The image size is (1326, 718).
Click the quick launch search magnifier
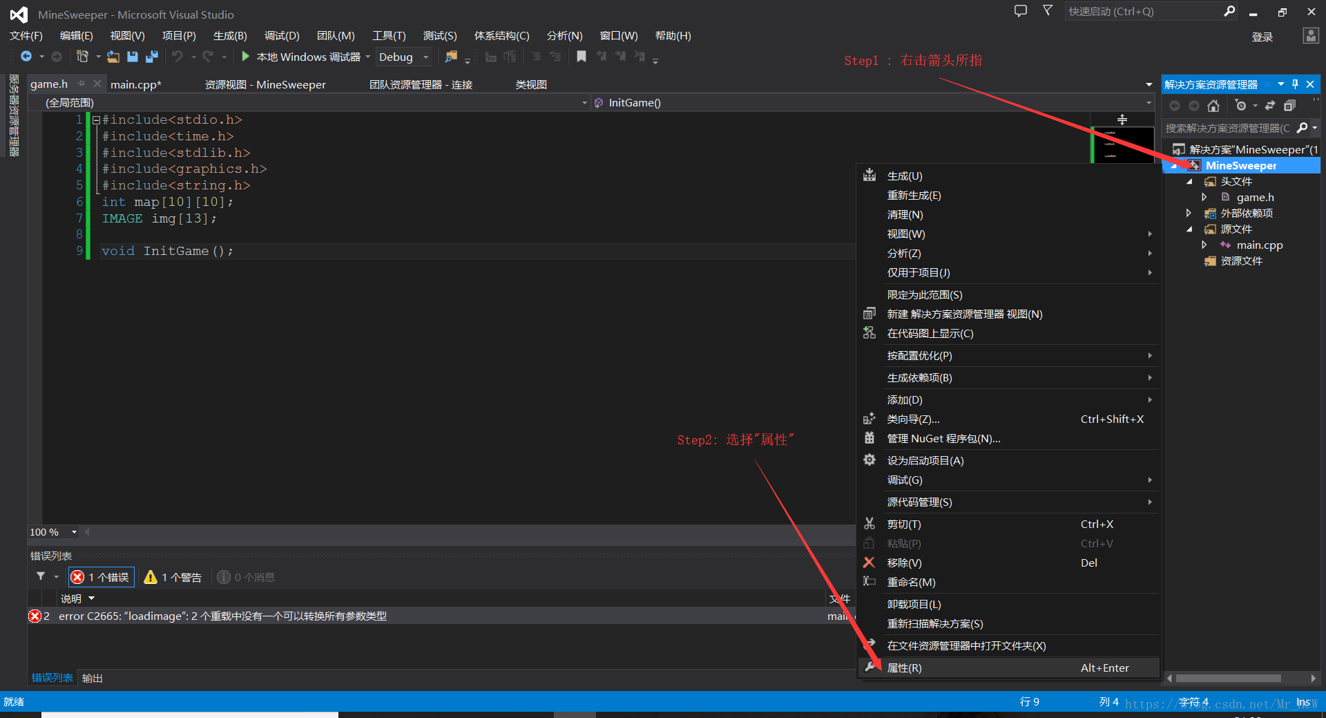tap(1229, 11)
